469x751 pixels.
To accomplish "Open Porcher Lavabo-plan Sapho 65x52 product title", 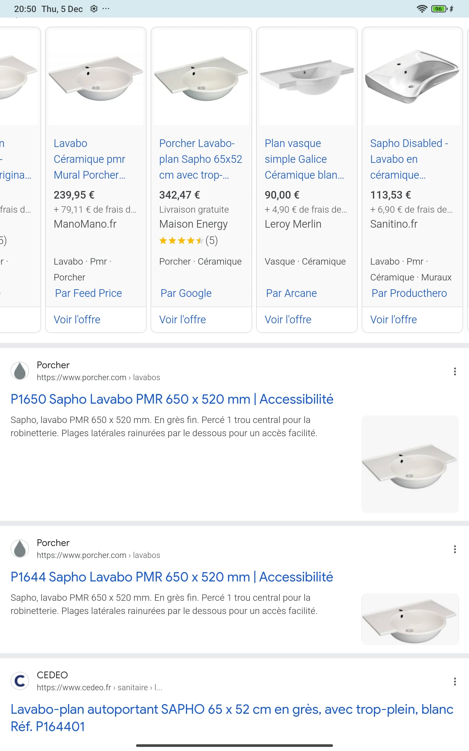I will pos(201,159).
